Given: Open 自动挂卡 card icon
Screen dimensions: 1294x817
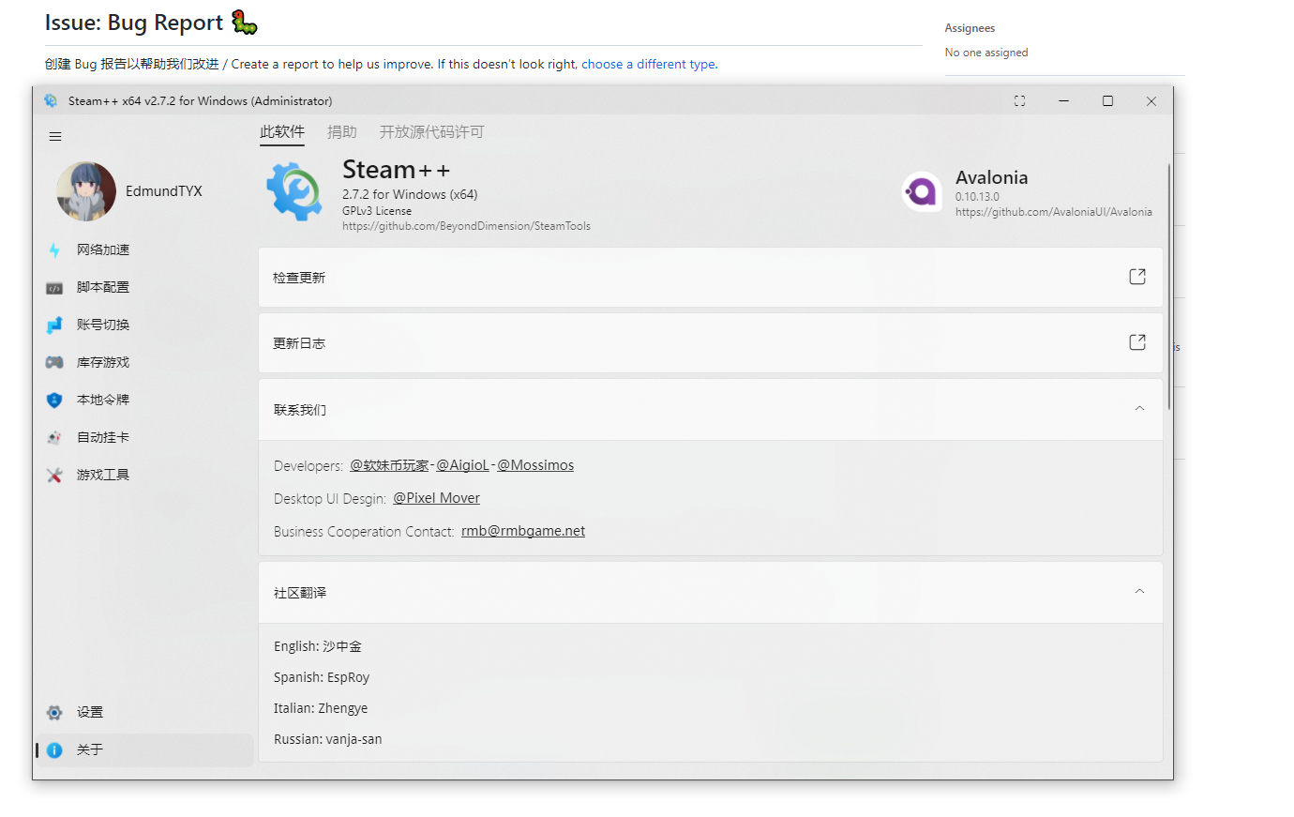Looking at the screenshot, I should pos(54,438).
